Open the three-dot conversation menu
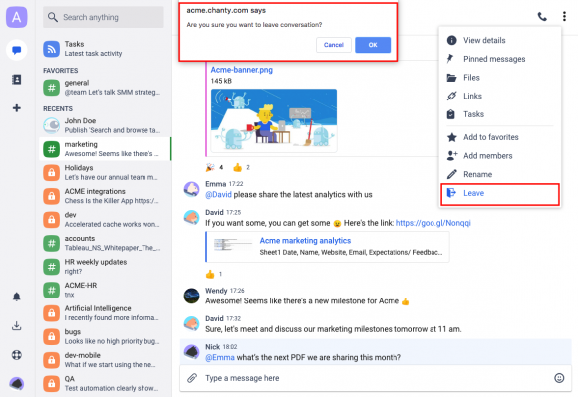578x397 pixels. pos(564,17)
